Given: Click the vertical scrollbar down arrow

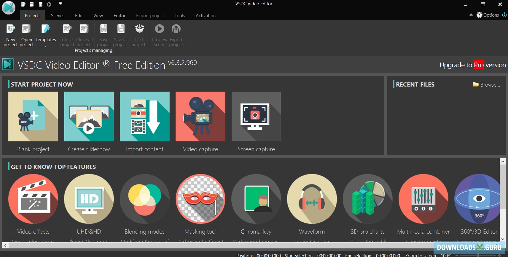Looking at the screenshot, I should pyautogui.click(x=503, y=239).
